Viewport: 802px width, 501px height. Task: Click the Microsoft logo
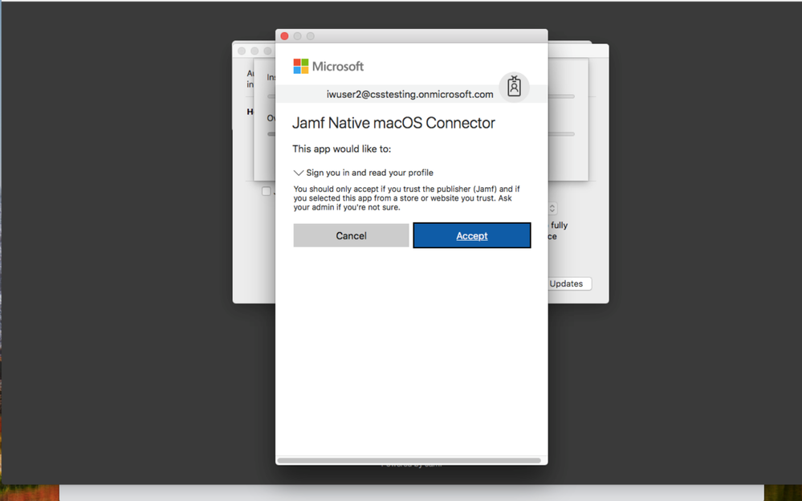[328, 66]
